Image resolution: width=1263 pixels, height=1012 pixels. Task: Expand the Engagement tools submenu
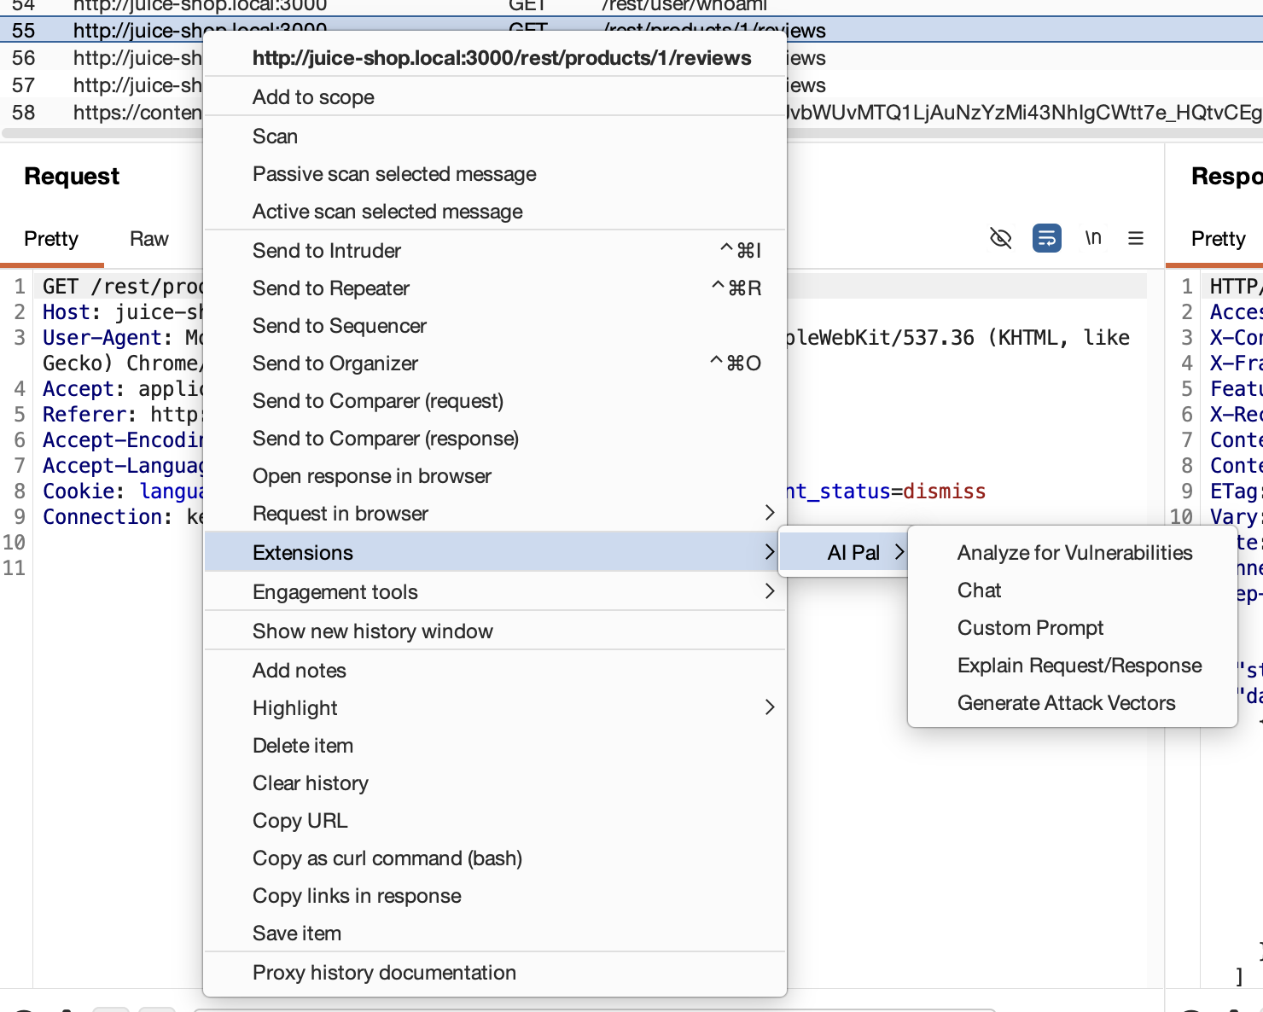(495, 592)
